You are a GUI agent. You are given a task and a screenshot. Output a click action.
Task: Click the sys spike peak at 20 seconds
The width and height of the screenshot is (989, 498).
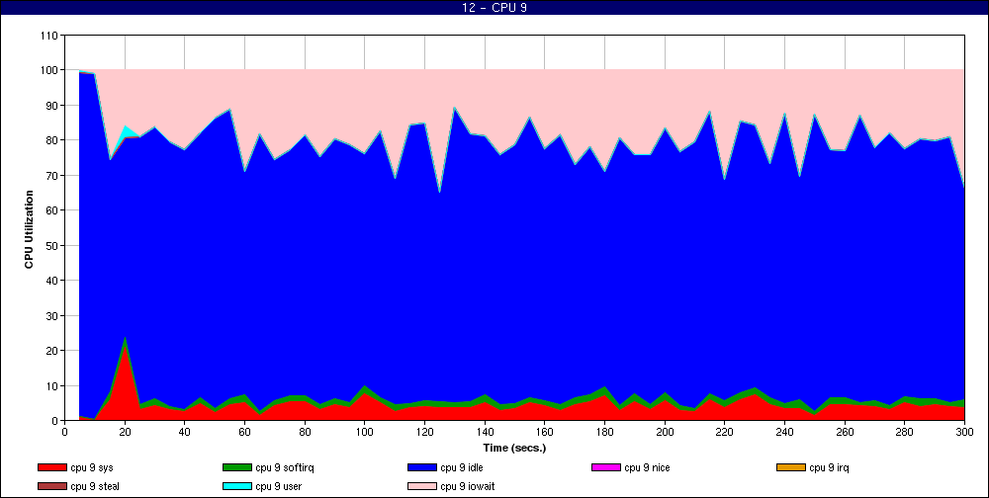coord(125,346)
